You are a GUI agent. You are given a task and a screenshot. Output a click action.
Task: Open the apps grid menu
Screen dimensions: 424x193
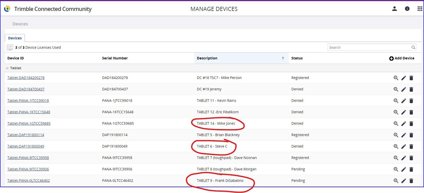pyautogui.click(x=419, y=9)
